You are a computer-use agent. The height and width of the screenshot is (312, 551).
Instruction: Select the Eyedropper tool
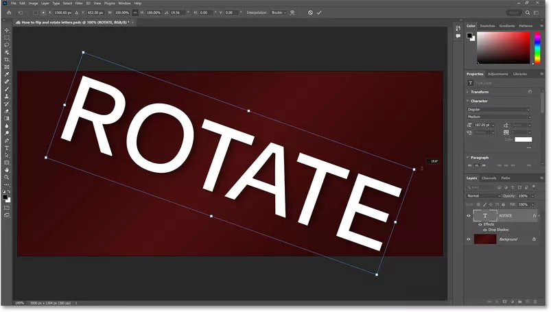coord(7,75)
